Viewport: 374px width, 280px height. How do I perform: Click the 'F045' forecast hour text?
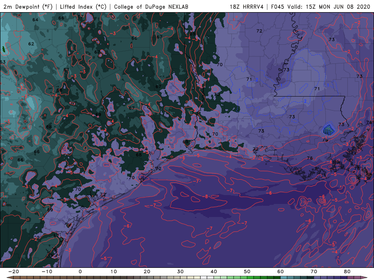click(x=278, y=7)
